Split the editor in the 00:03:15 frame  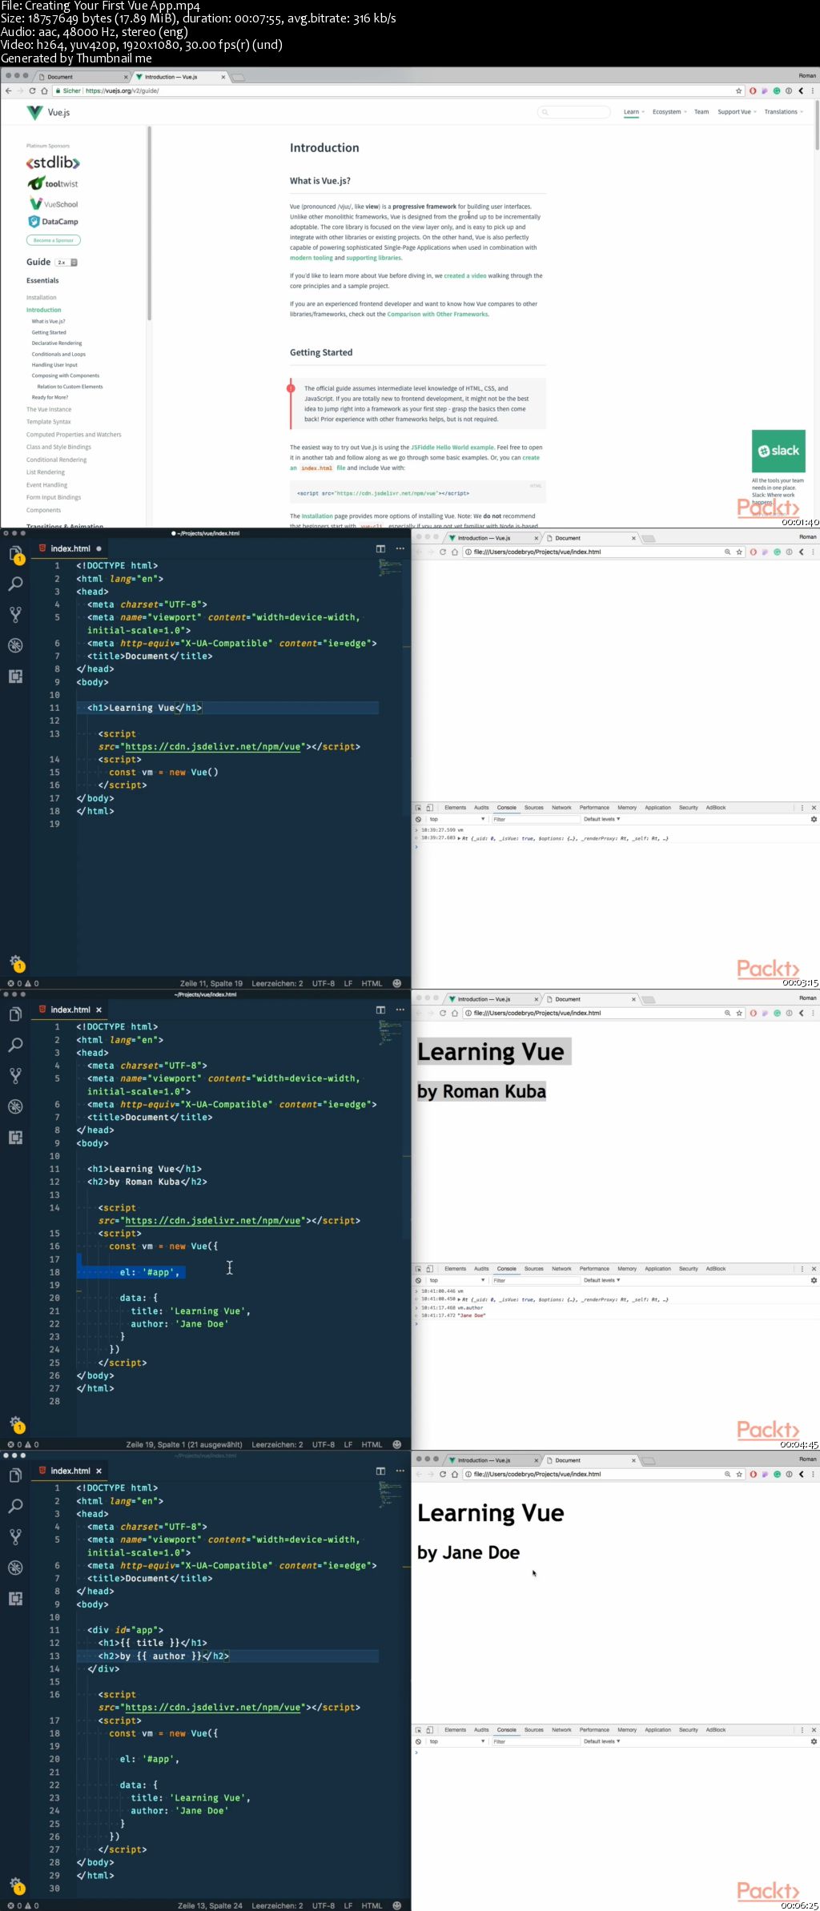pyautogui.click(x=380, y=548)
